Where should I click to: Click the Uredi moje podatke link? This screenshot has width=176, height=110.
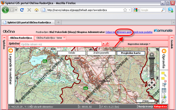click(x=143, y=32)
